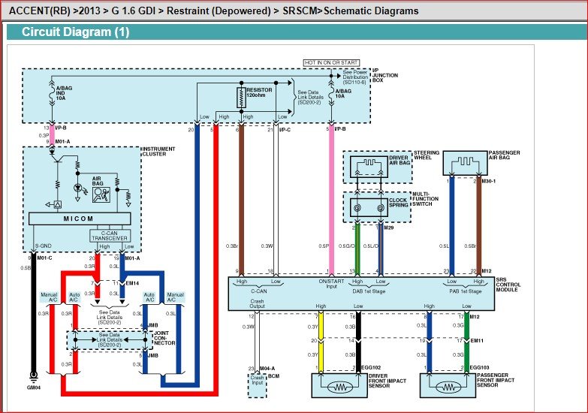588x413 pixels.
Task: Click the Circuit Diagram (1) heading
Action: (75, 32)
